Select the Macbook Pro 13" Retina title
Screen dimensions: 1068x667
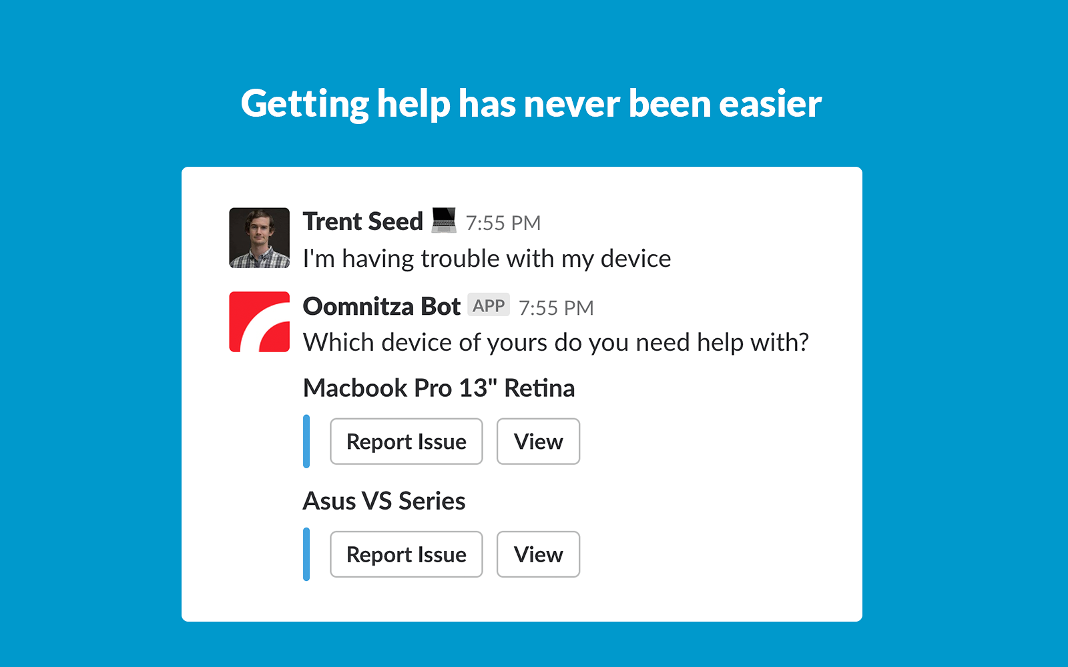[439, 388]
